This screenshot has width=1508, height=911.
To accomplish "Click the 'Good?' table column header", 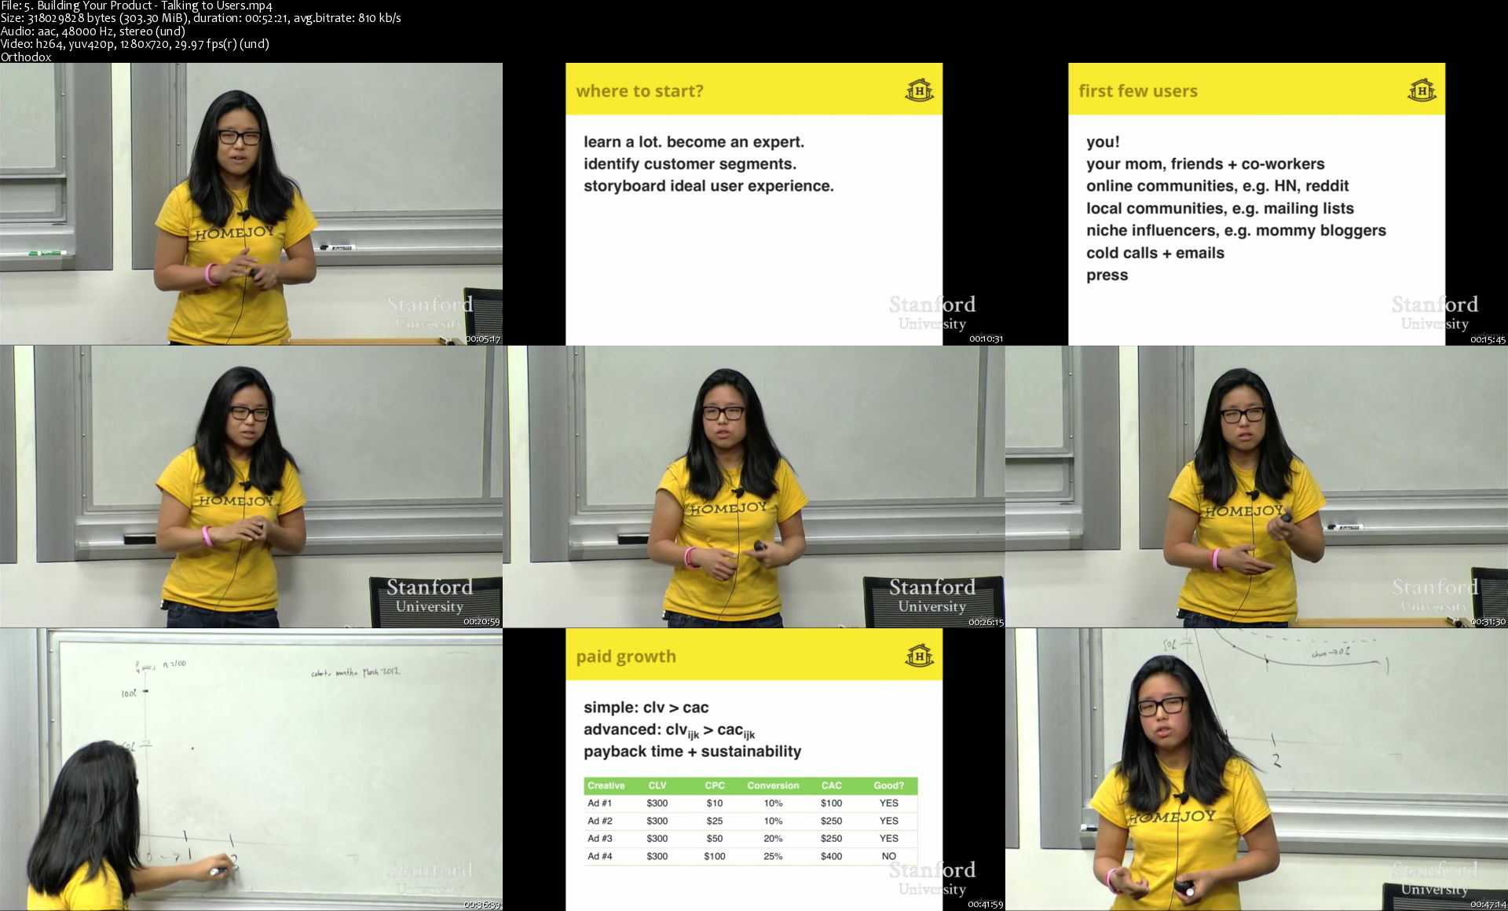I will pos(888,785).
